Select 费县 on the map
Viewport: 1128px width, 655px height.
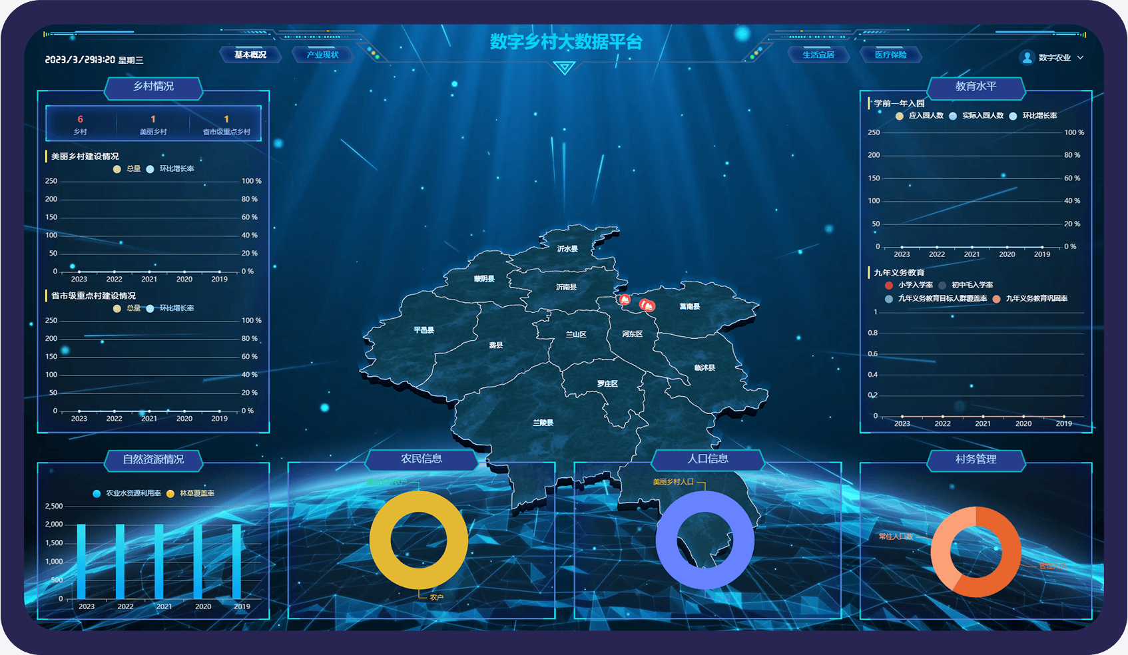click(x=496, y=345)
